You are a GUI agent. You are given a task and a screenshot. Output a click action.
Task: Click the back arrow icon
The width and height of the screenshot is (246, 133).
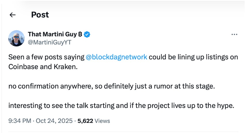(12, 15)
